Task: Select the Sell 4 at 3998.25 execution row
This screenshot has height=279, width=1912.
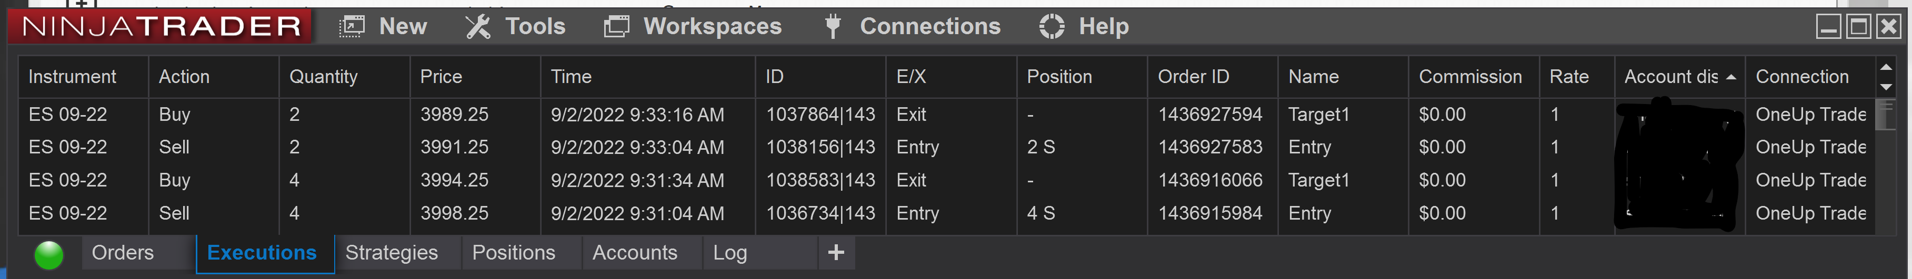Action: (946, 213)
